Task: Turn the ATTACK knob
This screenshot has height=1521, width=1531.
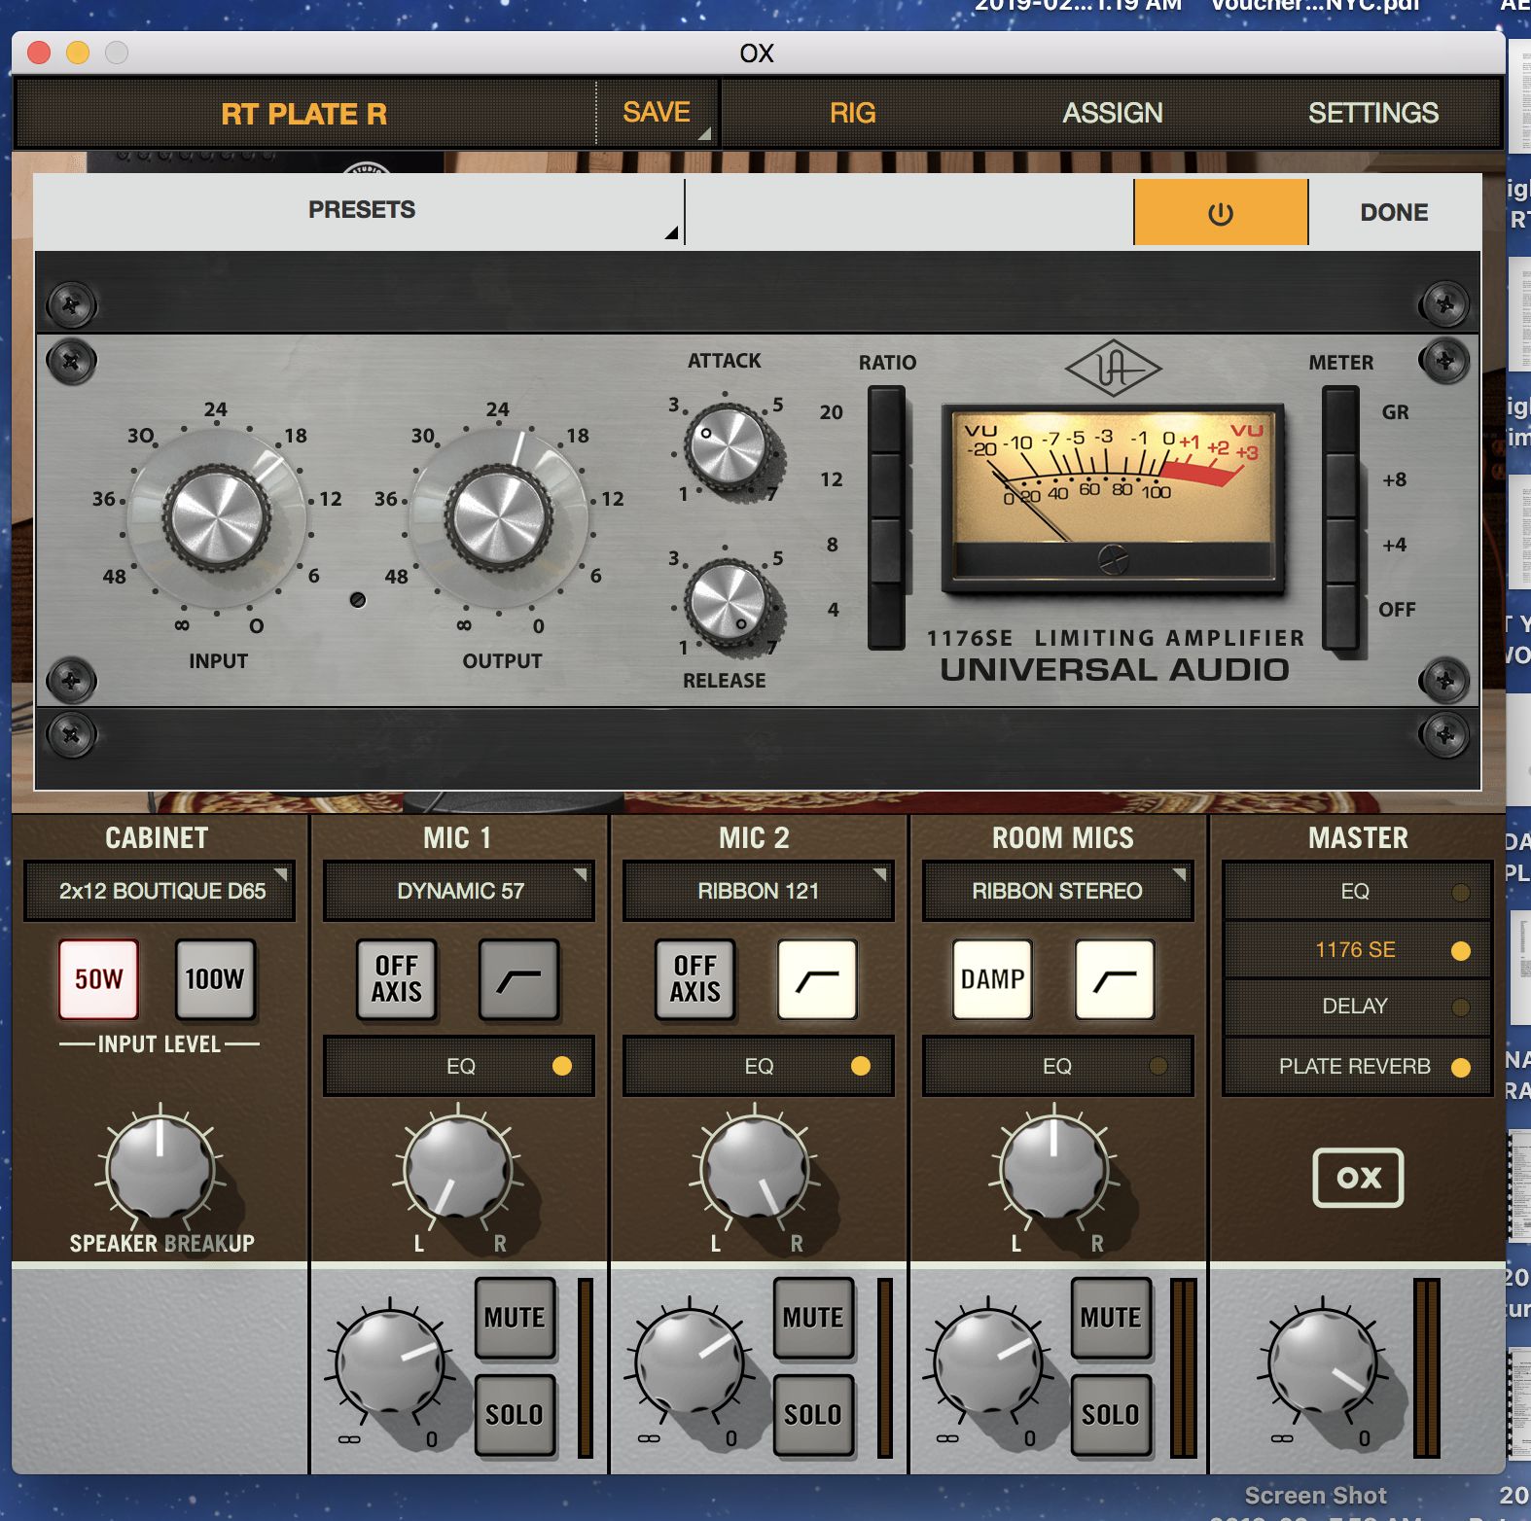Action: click(726, 446)
